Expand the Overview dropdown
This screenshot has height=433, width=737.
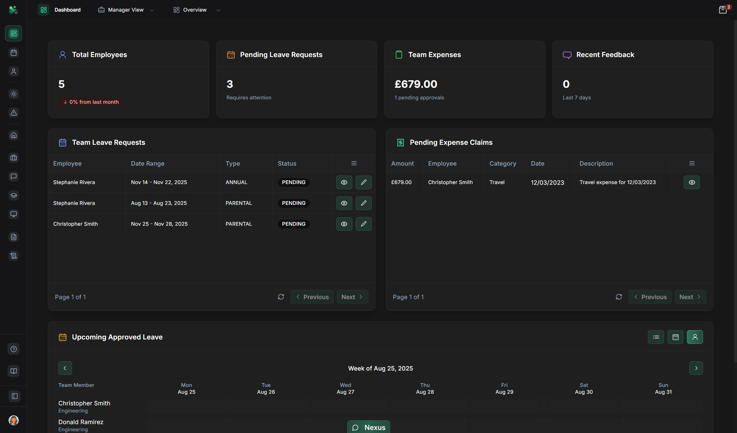[x=218, y=10]
